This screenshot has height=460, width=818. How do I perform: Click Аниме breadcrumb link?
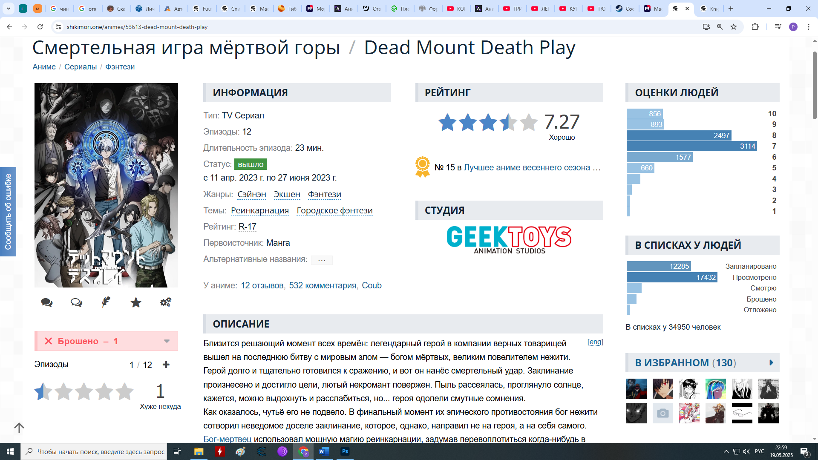(x=44, y=67)
